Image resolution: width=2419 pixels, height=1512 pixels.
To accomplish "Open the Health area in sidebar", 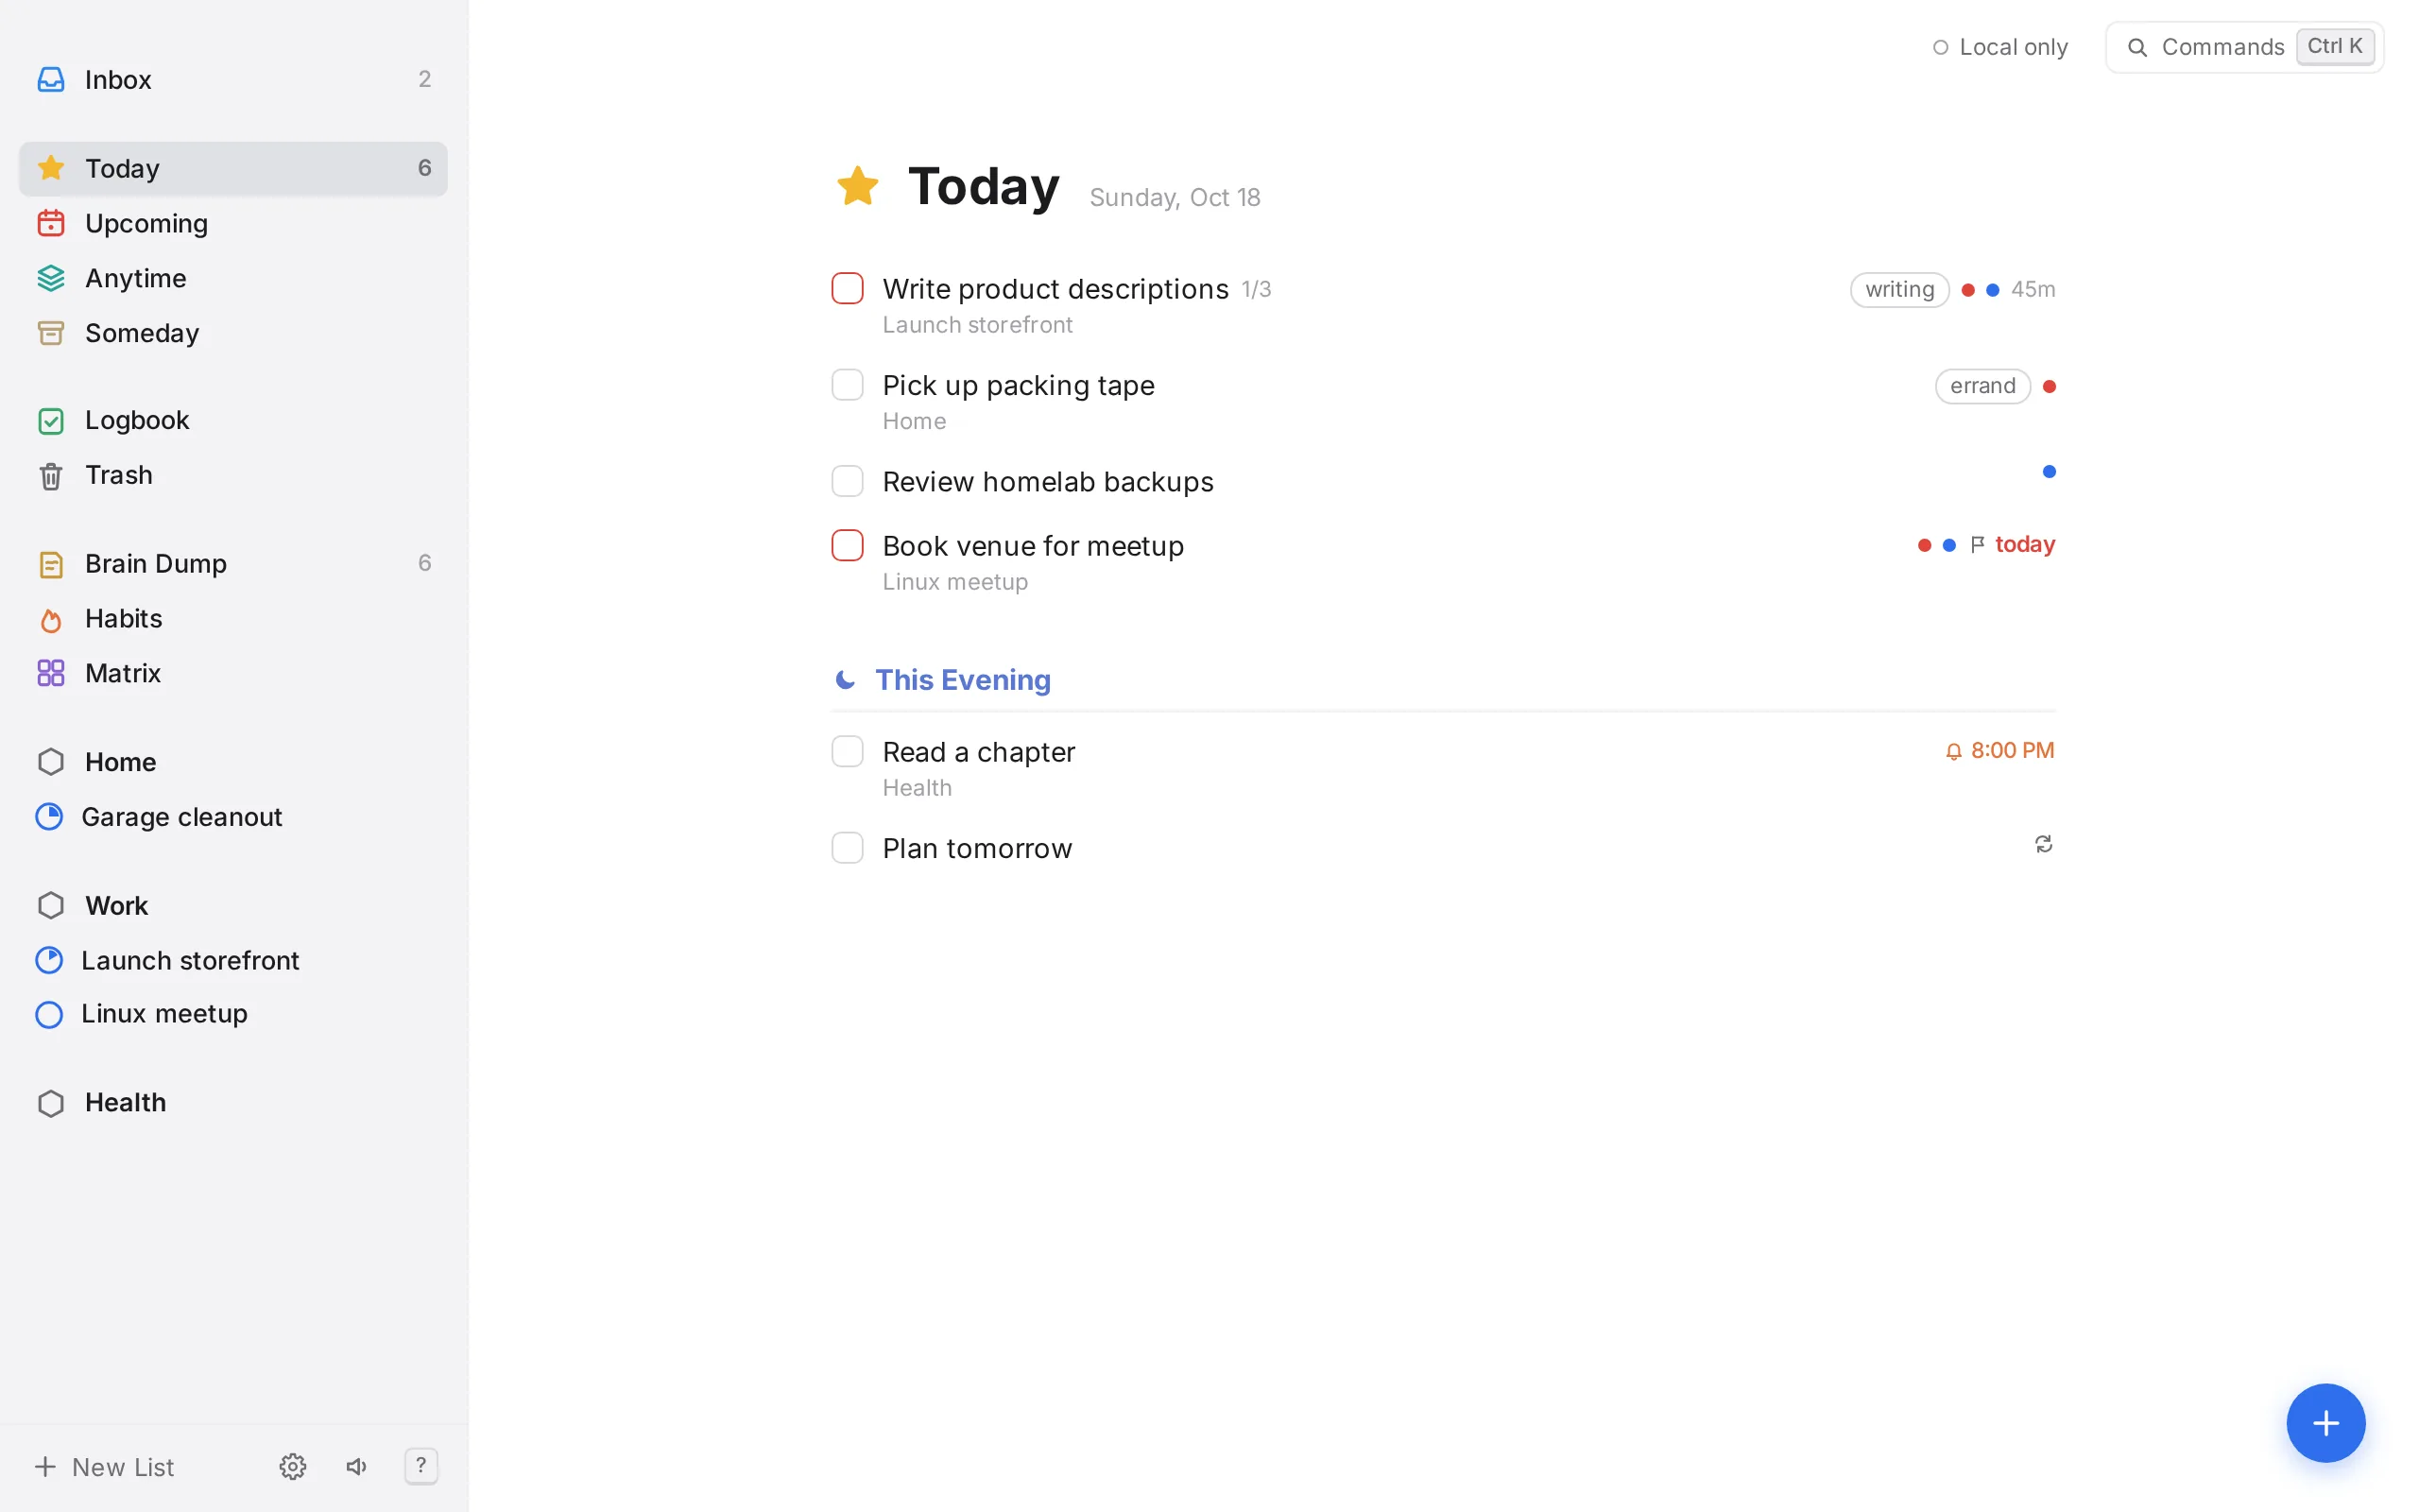I will pyautogui.click(x=232, y=1102).
